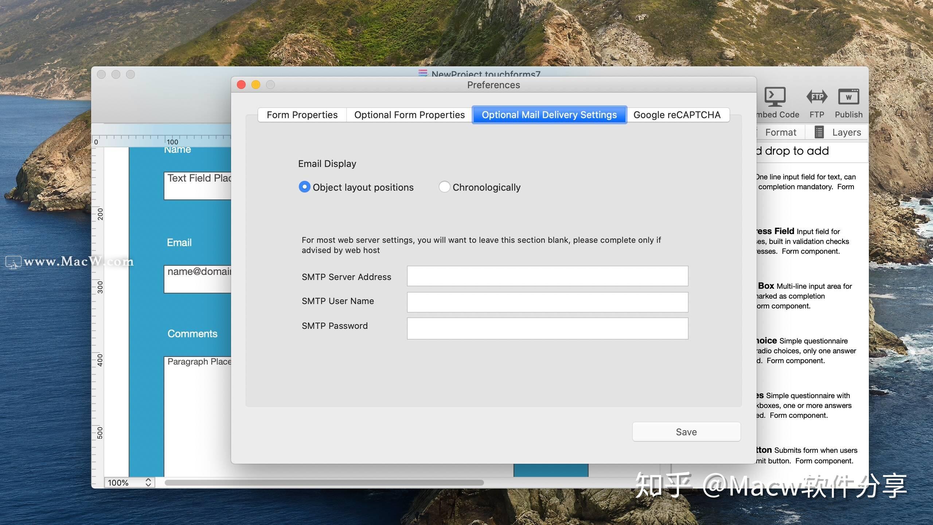933x525 pixels.
Task: Open the 100% zoom level dropdown
Action: tap(129, 482)
